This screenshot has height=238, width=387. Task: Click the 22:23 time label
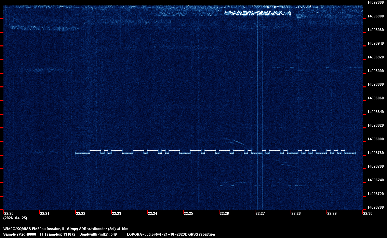pyautogui.click(x=117, y=213)
